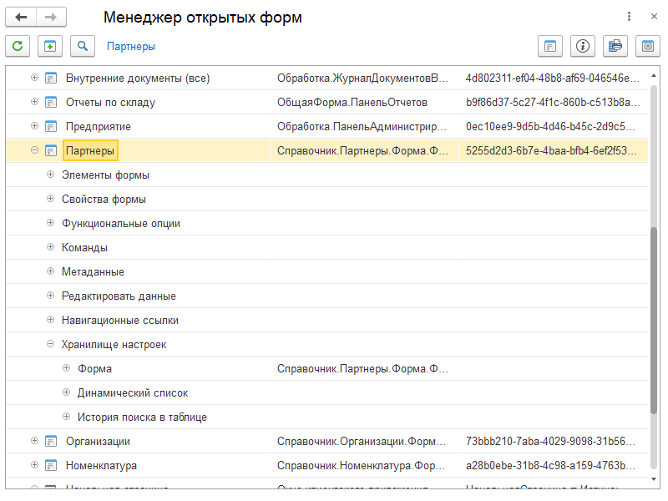Select the Номенклатура row text
Image resolution: width=668 pixels, height=501 pixels.
point(101,466)
